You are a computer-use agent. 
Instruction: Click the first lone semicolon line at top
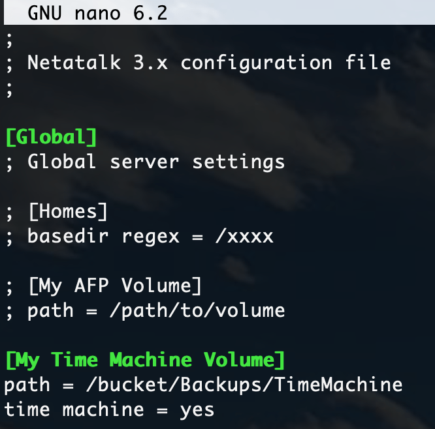point(8,42)
